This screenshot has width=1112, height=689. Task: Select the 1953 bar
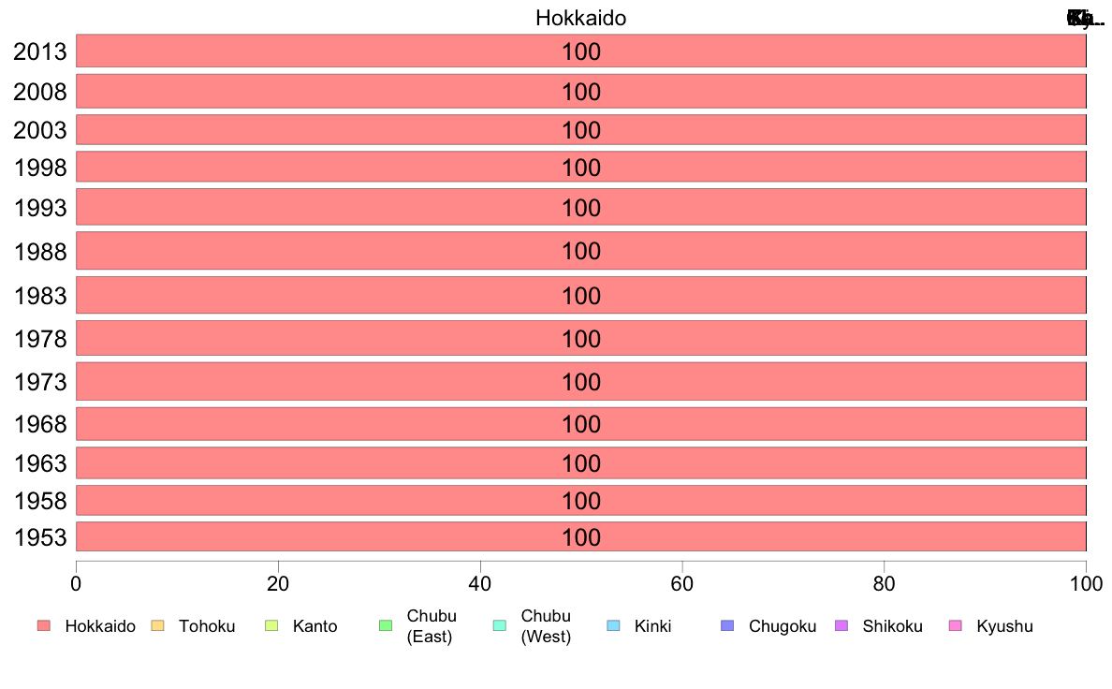point(581,536)
